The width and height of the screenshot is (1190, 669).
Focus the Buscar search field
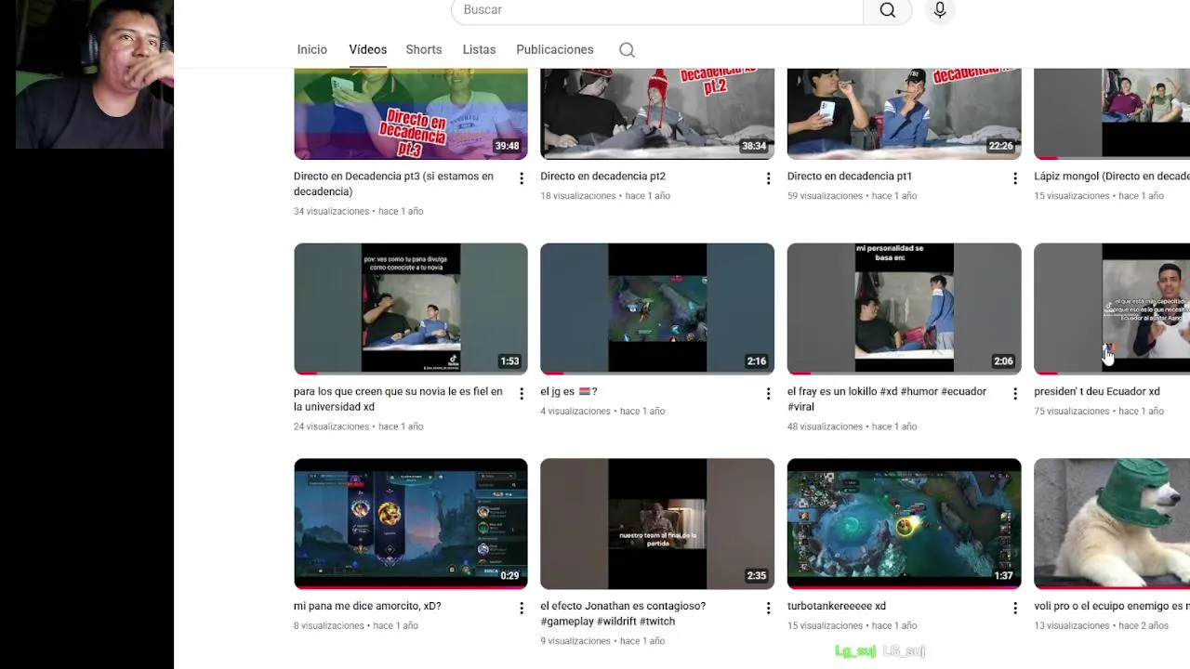657,10
